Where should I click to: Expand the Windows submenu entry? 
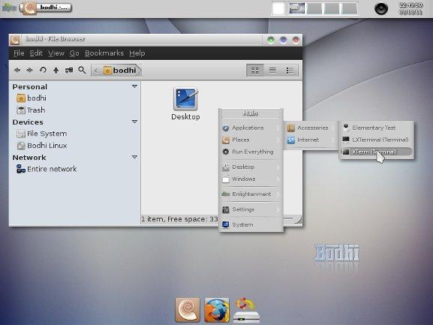coord(251,179)
